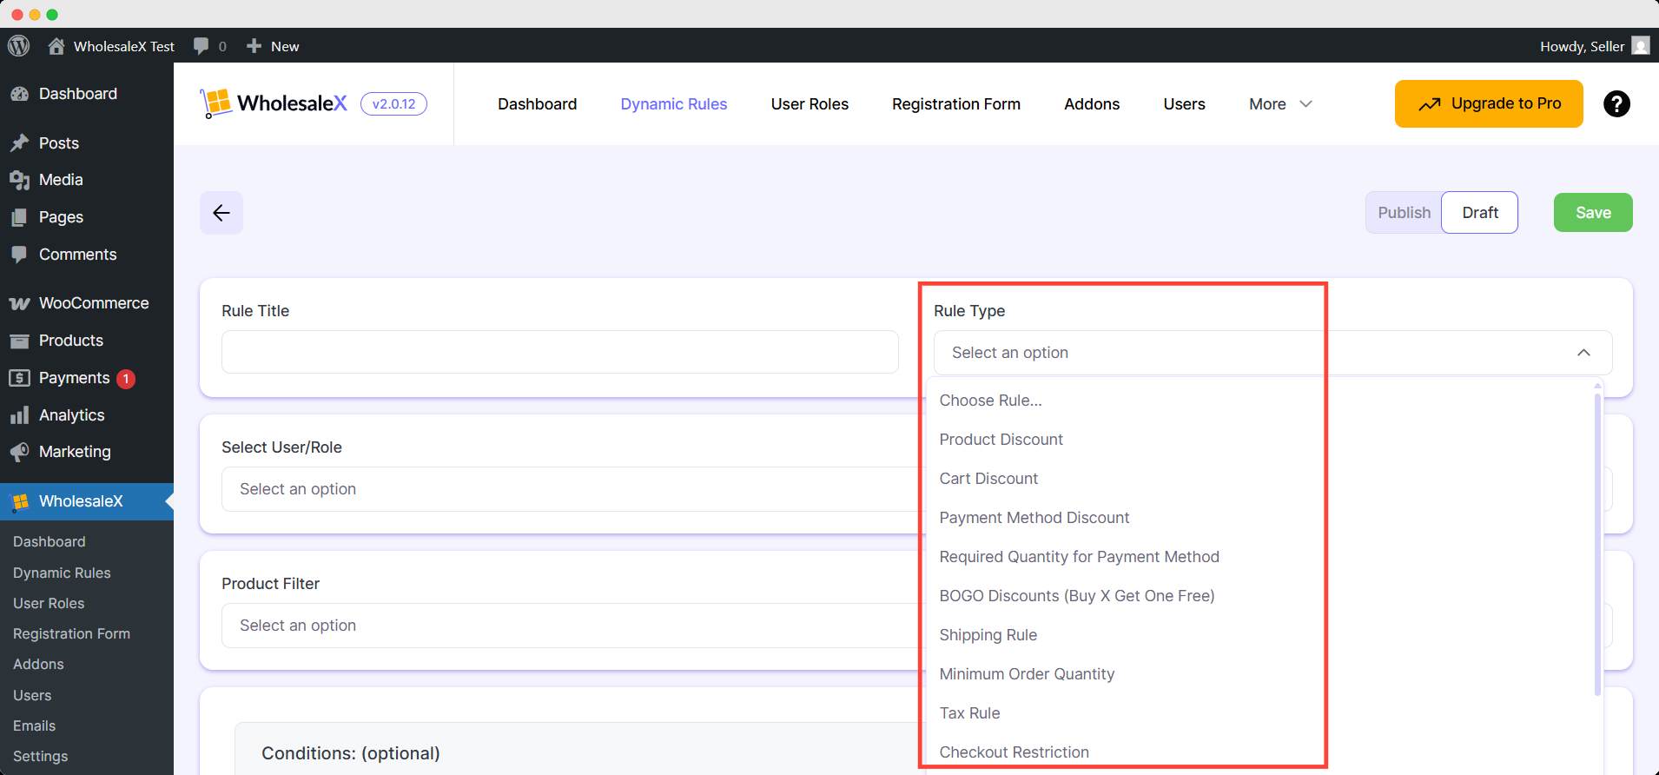
Task: Open the Dashboard tab in WholesaleX header
Action: click(x=537, y=104)
